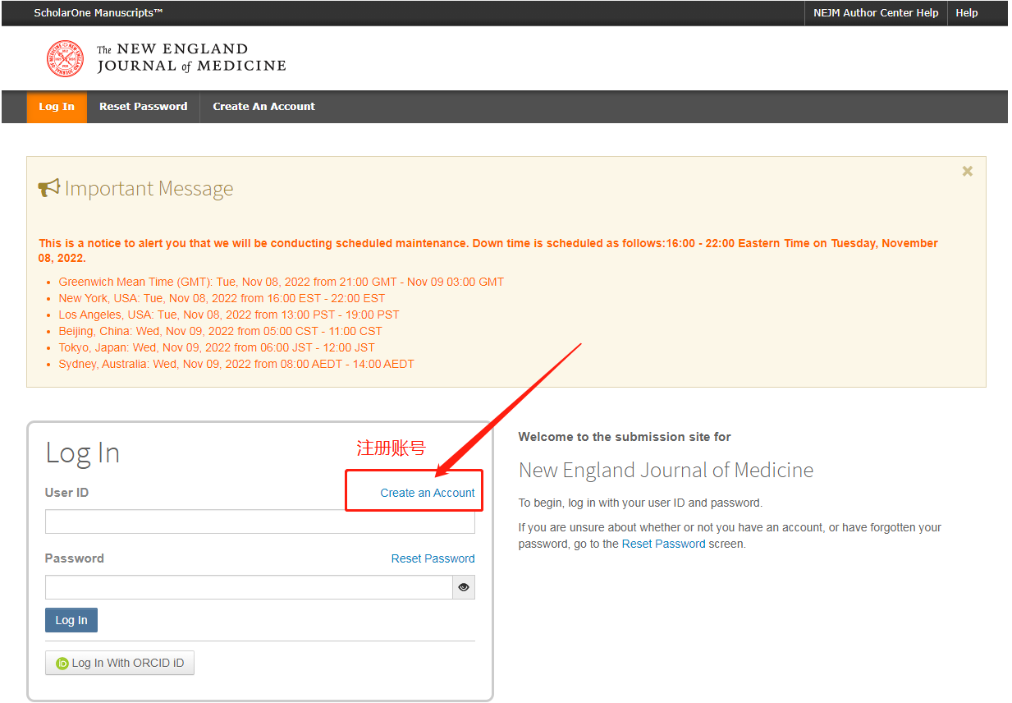The image size is (1012, 703).
Task: Click the Tokyo, Japan schedule line
Action: pyautogui.click(x=217, y=347)
